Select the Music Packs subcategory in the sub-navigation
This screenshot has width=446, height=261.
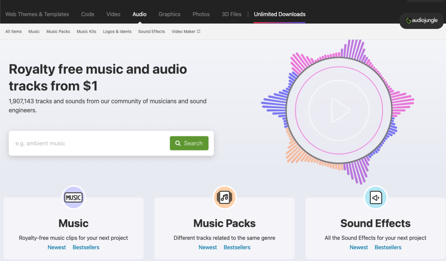58,32
